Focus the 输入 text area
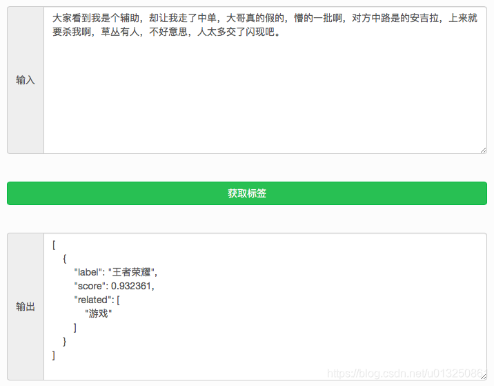 coord(265,80)
